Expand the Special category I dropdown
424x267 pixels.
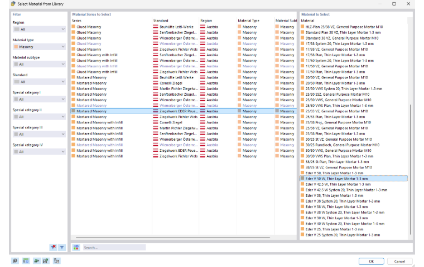(x=39, y=99)
